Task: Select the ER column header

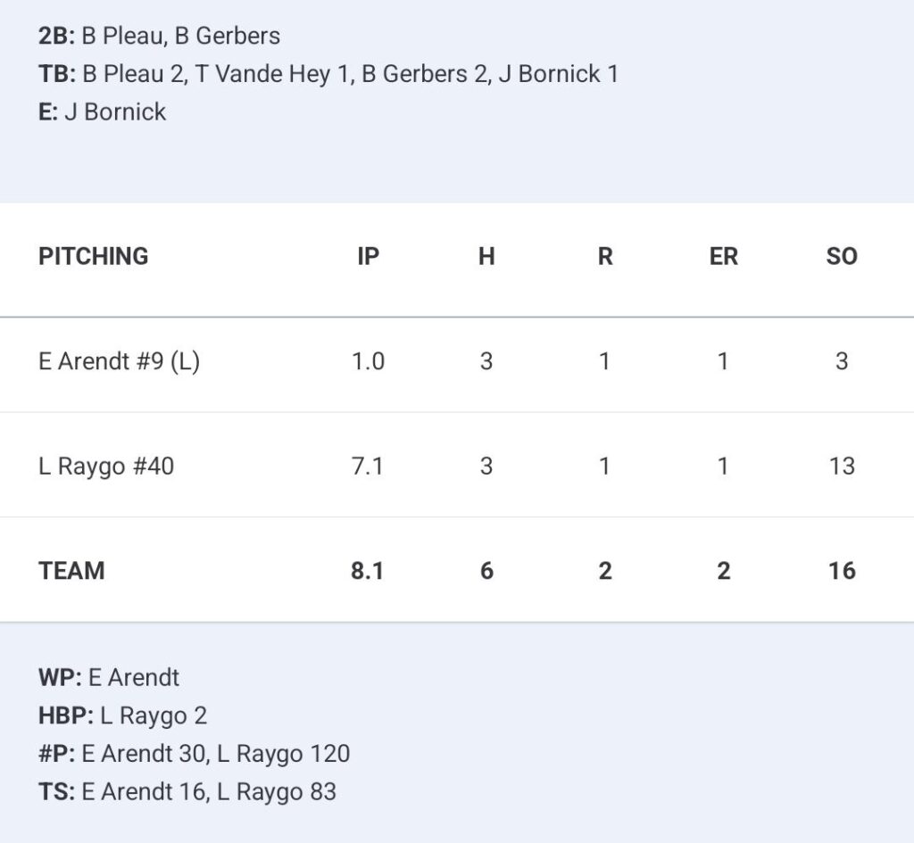Action: (x=723, y=256)
